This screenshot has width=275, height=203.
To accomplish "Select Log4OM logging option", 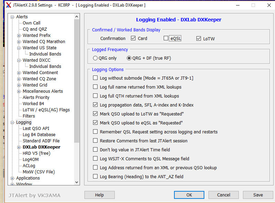I will tap(31, 160).
